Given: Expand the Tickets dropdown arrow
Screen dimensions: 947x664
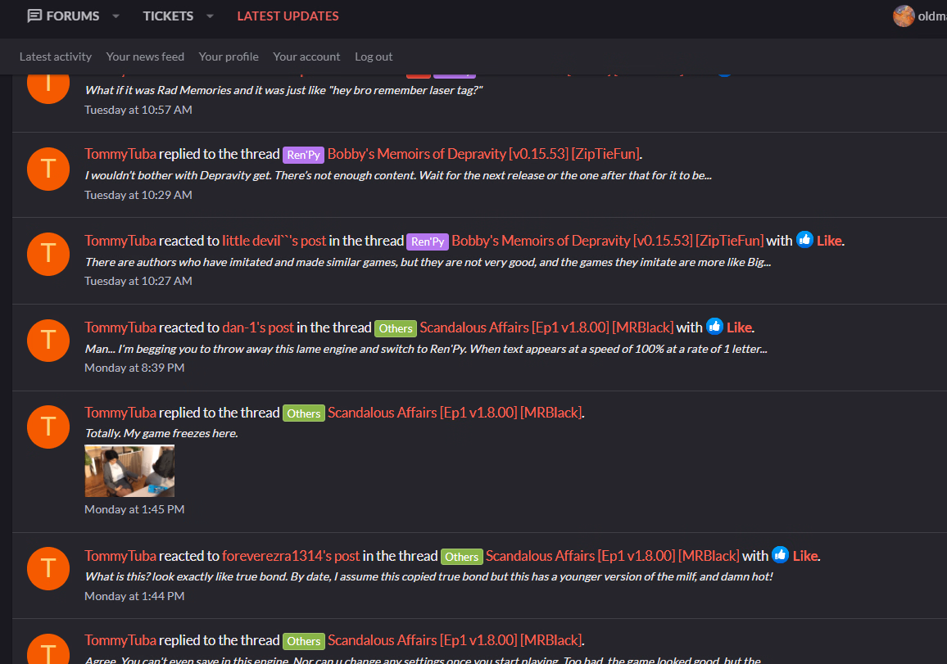Looking at the screenshot, I should 210,16.
